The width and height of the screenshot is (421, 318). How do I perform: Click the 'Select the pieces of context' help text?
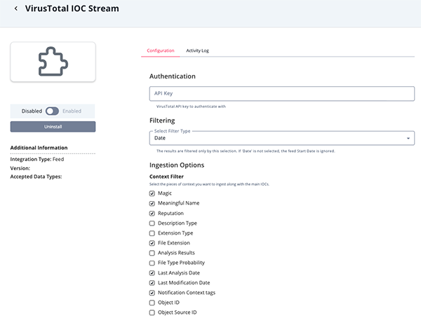(x=209, y=184)
